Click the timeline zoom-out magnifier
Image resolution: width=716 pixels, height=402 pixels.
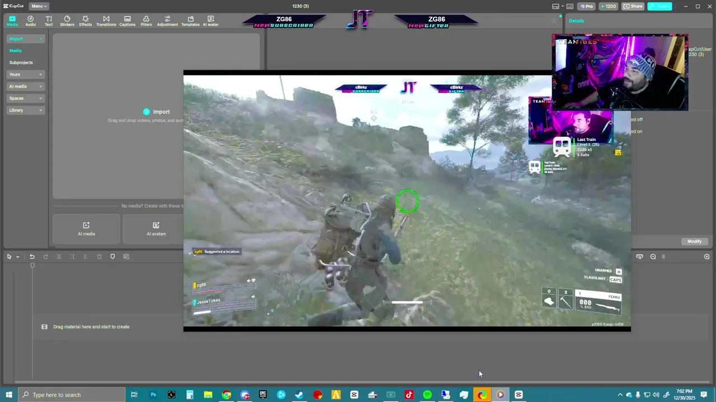653,257
